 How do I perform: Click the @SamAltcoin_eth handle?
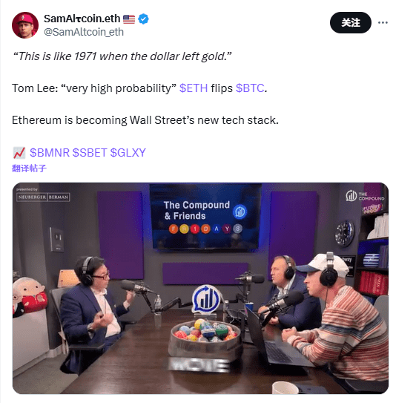coord(84,32)
